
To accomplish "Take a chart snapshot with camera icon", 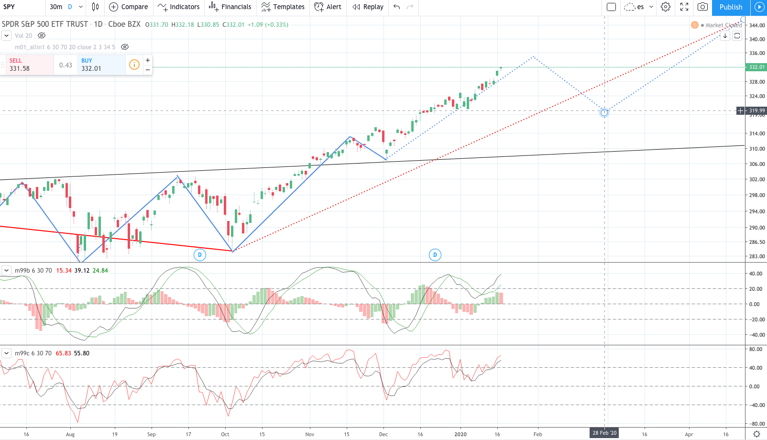I will click(702, 7).
